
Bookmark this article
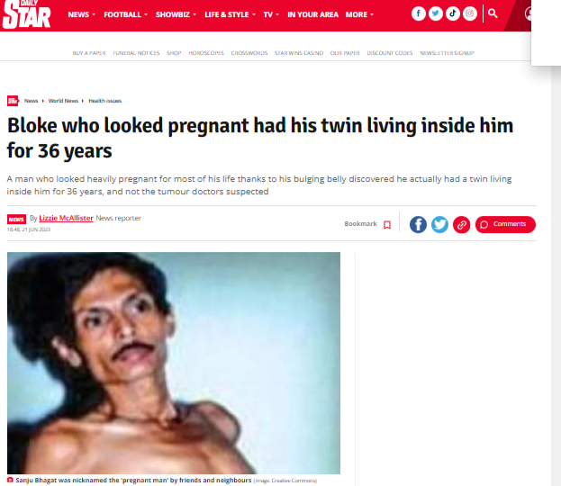(367, 224)
